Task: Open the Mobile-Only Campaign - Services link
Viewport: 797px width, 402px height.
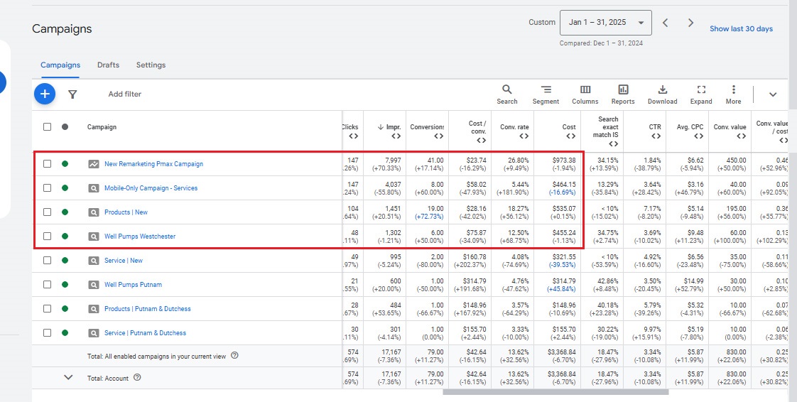Action: point(151,188)
